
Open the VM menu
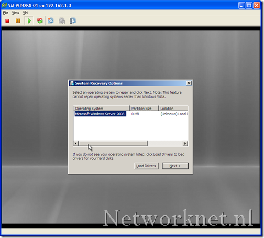(x=25, y=13)
